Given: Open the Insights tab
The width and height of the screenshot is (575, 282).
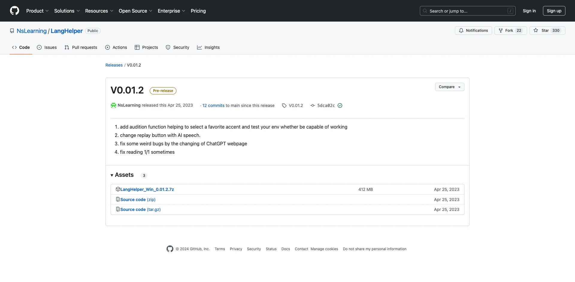Looking at the screenshot, I should pos(208,47).
